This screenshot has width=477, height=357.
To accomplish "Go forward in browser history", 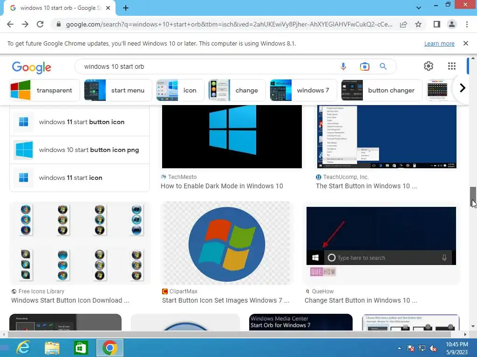I will [25, 24].
